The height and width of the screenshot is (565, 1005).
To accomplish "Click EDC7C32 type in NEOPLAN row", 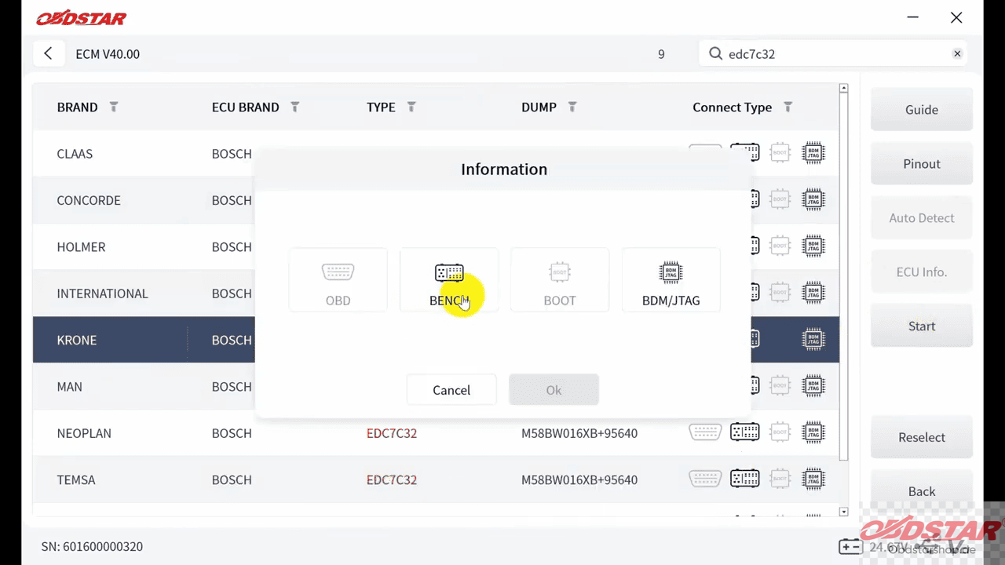I will tap(392, 433).
